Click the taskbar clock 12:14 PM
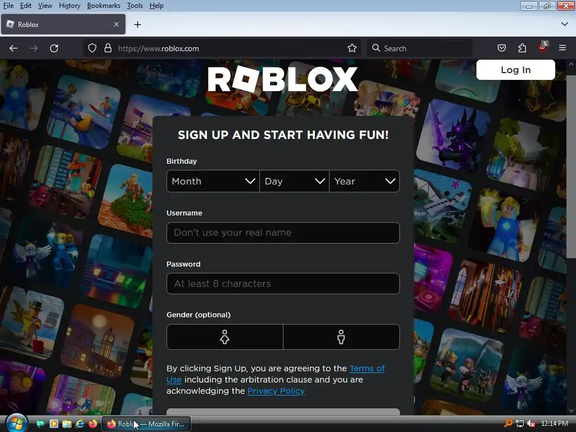 coord(555,424)
